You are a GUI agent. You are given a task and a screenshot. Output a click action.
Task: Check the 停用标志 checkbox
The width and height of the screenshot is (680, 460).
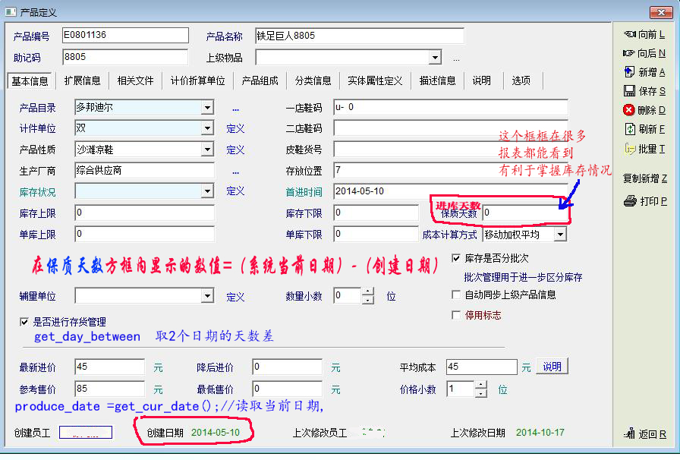pos(456,315)
